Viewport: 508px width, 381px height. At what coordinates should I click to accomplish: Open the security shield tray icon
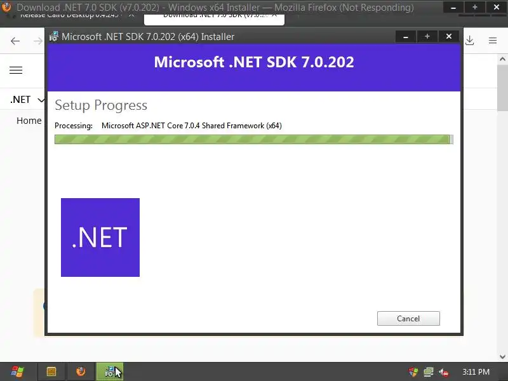coord(413,372)
